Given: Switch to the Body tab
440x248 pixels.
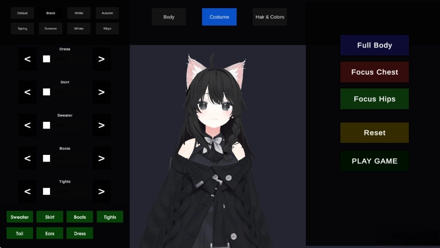Looking at the screenshot, I should coord(169,17).
